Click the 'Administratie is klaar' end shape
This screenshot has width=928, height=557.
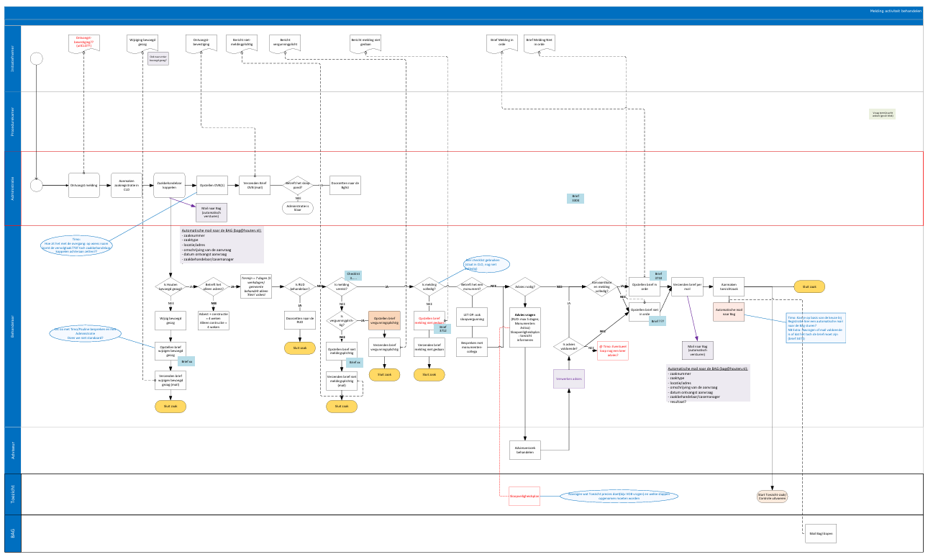click(298, 208)
